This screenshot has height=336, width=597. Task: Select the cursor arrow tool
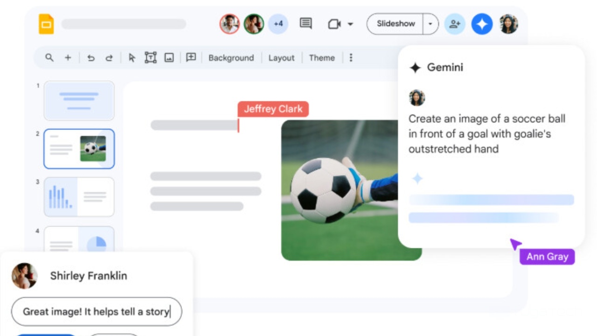coord(132,58)
